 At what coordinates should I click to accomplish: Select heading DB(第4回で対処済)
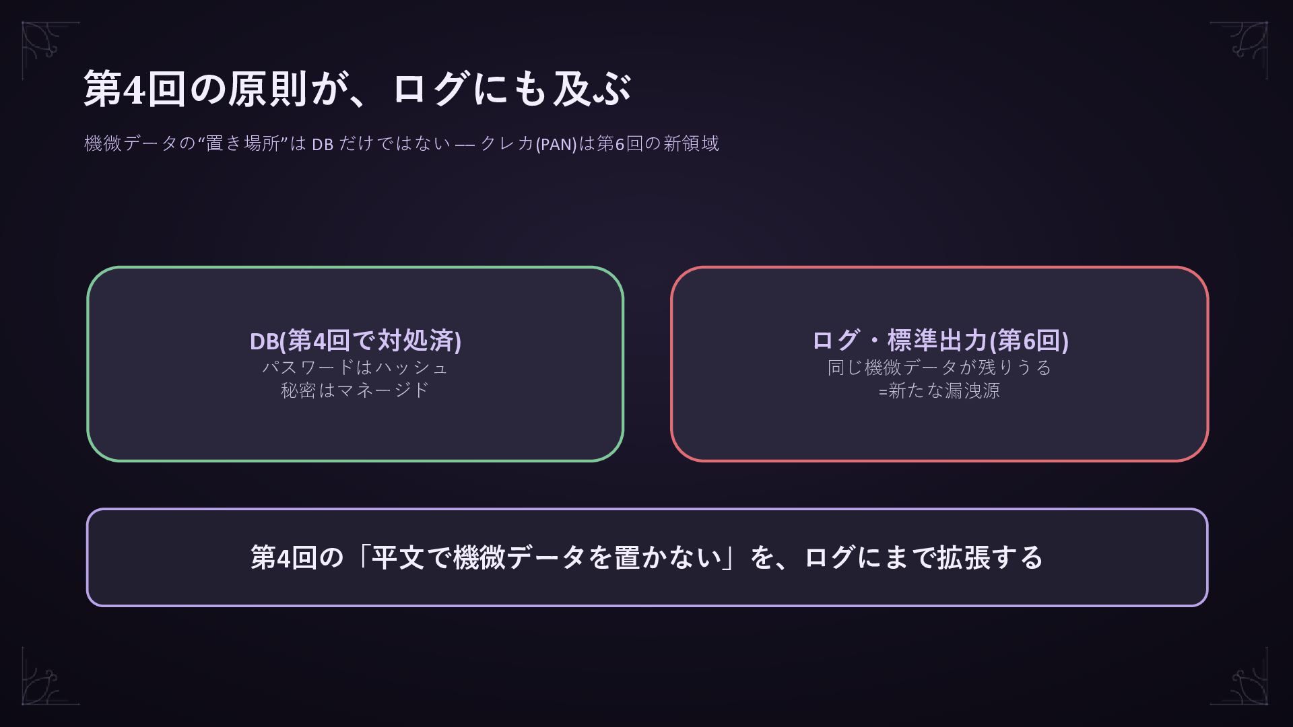pyautogui.click(x=355, y=341)
